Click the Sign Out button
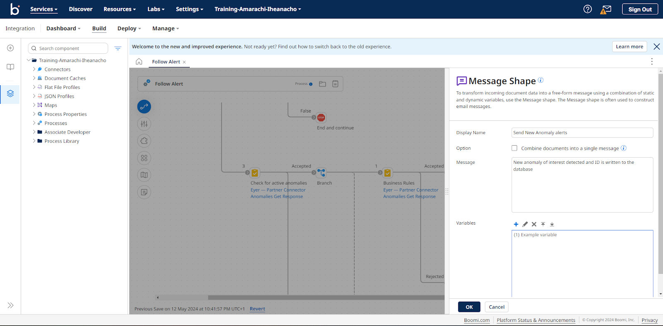Screen dimensions: 663x326 pos(640,9)
